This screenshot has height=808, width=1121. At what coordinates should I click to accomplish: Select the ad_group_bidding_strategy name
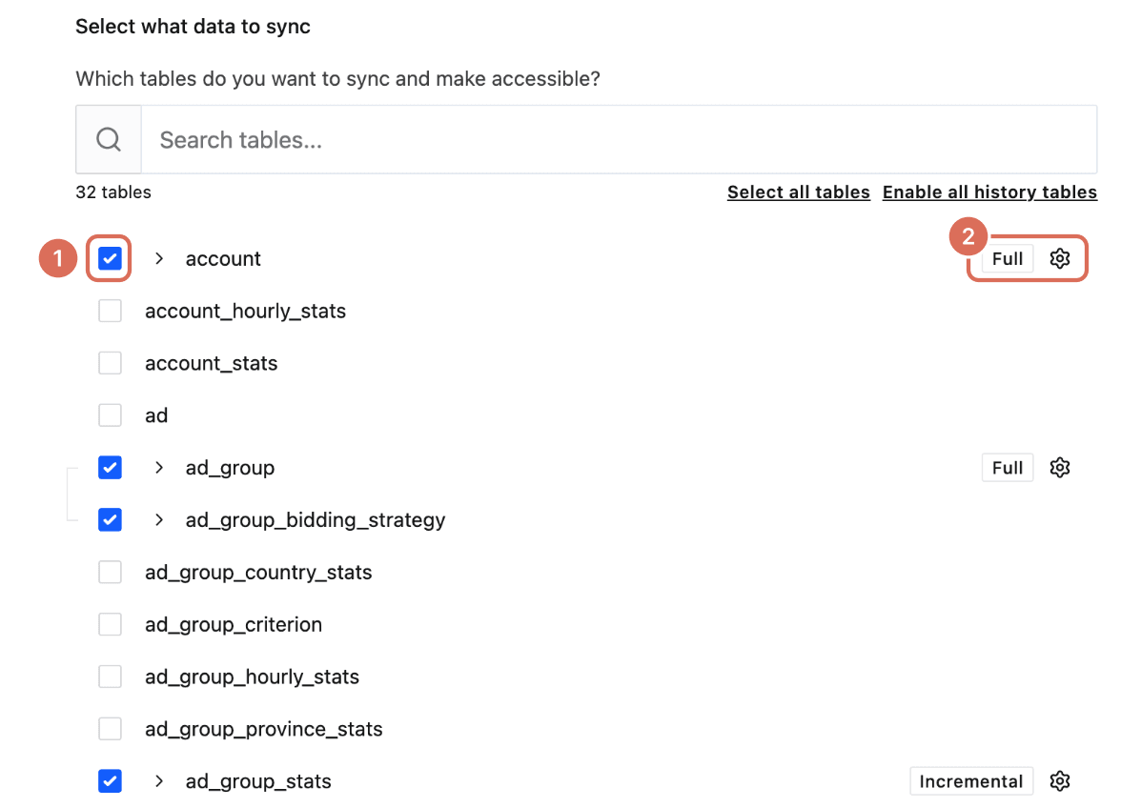316,520
